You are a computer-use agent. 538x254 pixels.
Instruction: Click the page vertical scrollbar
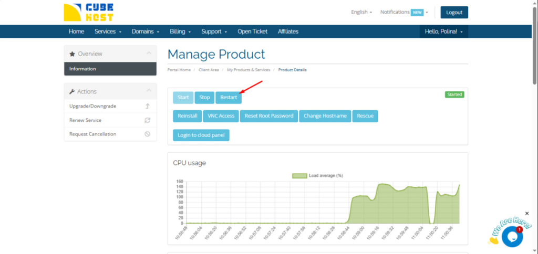click(534, 42)
